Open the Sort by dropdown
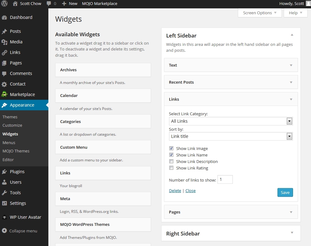This screenshot has width=311, height=246. click(231, 136)
